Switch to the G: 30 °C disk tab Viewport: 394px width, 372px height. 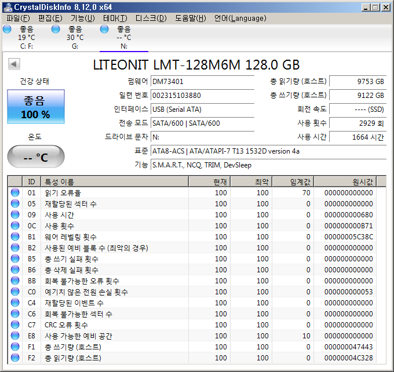pos(75,38)
